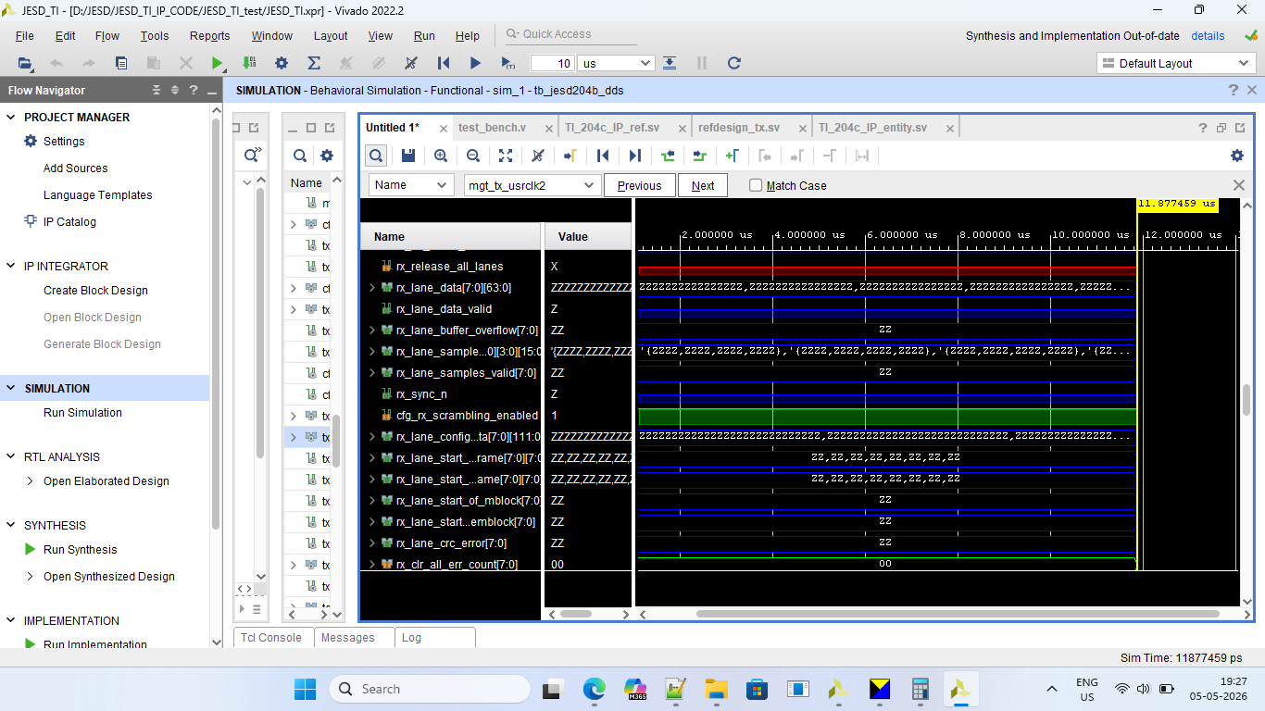Open the Reports menu

pos(209,36)
